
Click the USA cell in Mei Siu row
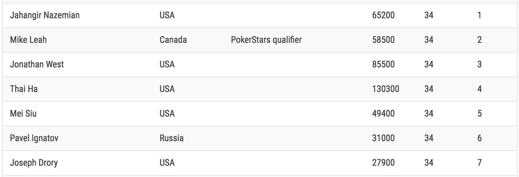tap(167, 113)
